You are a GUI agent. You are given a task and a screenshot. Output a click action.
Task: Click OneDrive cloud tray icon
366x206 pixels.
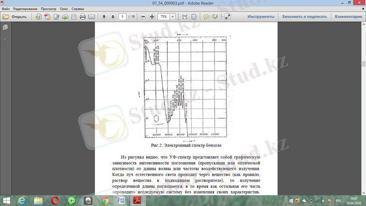304,201
